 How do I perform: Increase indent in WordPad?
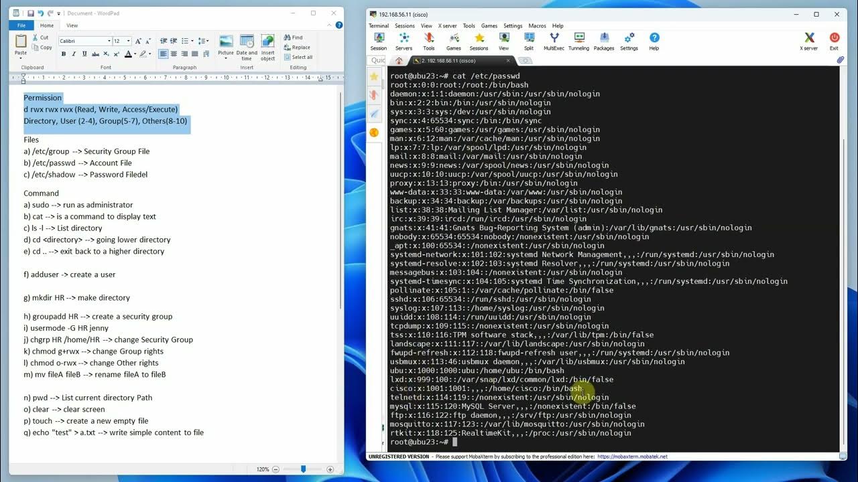click(174, 41)
